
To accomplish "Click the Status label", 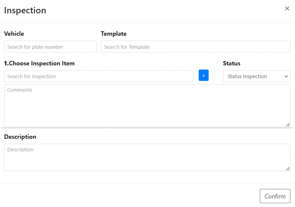I will (x=232, y=63).
